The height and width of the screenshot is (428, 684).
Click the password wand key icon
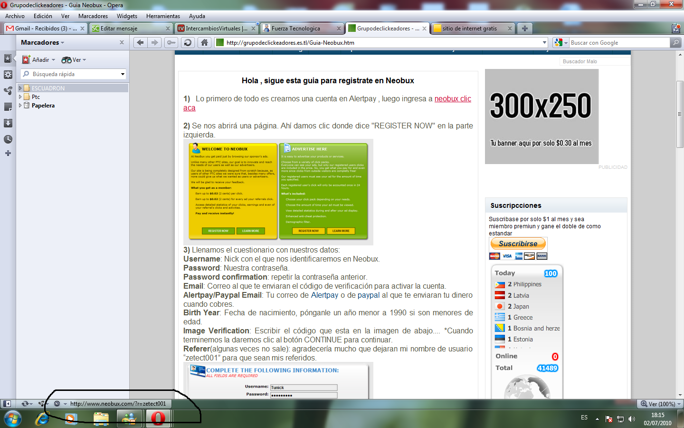pos(171,42)
